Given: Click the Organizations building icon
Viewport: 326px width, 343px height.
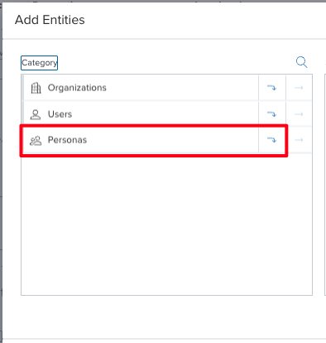Looking at the screenshot, I should (x=36, y=88).
